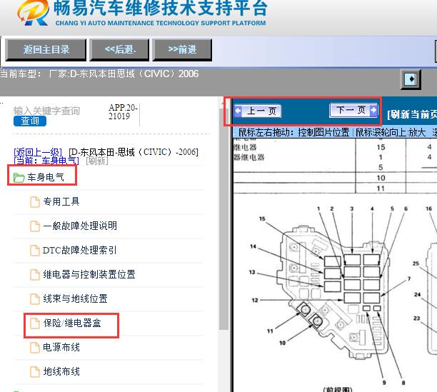
Task: Click the APP.20-21019 version text
Action: click(x=123, y=111)
